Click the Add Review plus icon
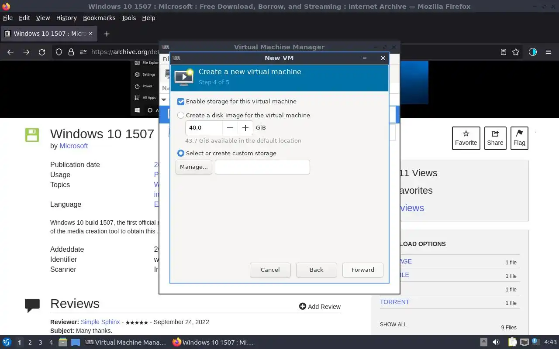 302,306
